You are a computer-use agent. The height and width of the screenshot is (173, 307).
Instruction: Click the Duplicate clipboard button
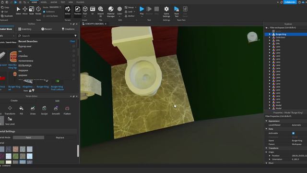click(x=7, y=16)
